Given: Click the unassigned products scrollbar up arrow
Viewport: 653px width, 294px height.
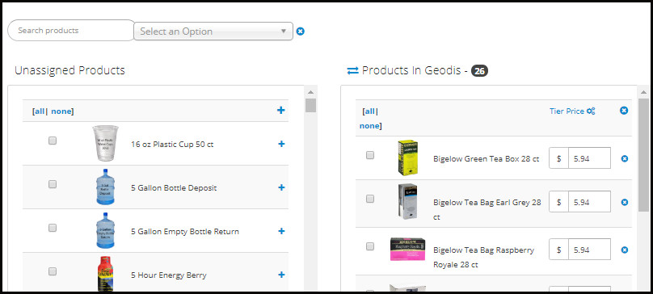Looking at the screenshot, I should coord(310,92).
